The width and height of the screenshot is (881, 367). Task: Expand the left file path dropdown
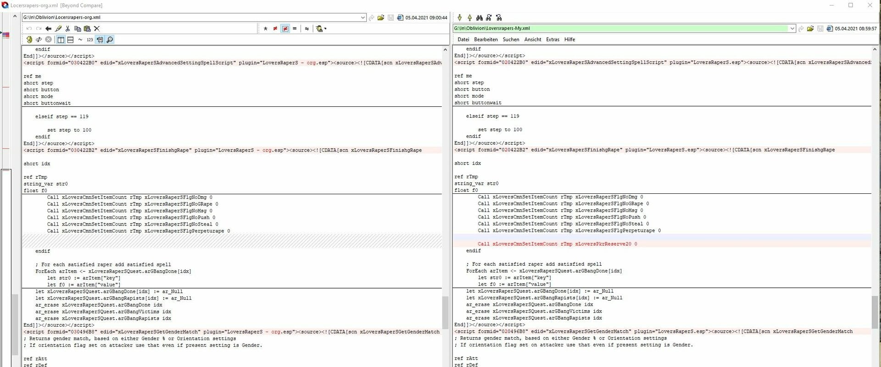(362, 17)
